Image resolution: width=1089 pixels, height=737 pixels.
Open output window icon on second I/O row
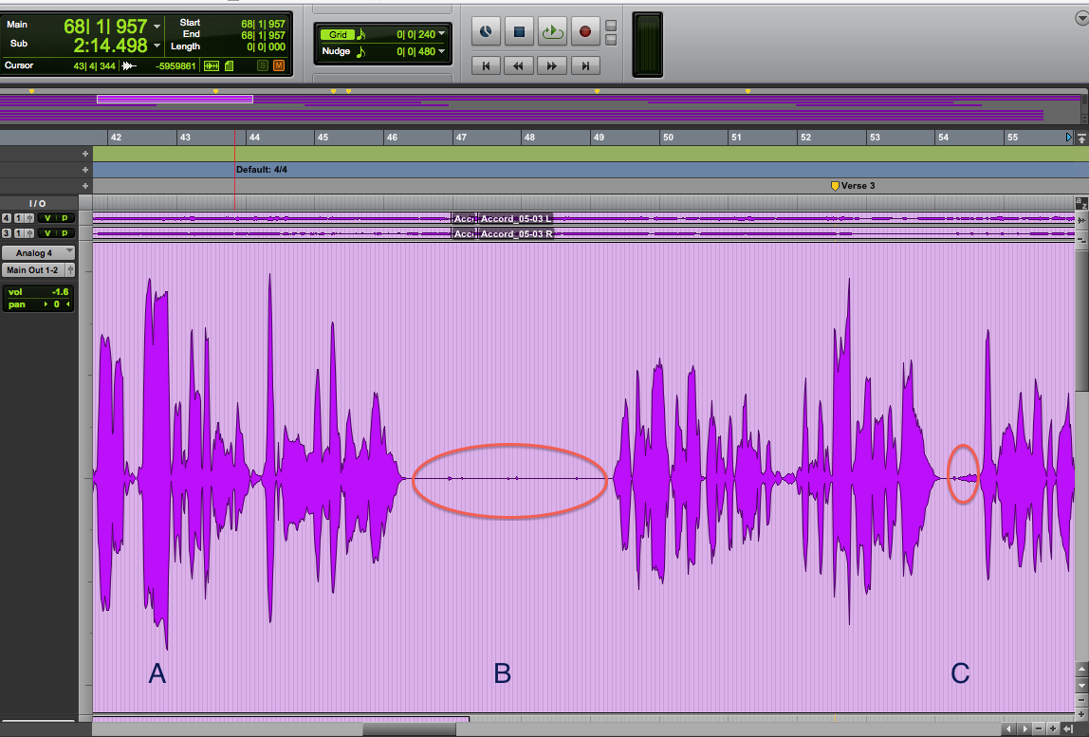(29, 233)
